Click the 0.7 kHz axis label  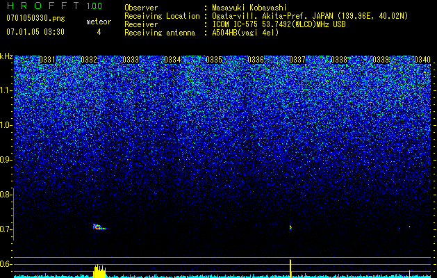pos(6,229)
